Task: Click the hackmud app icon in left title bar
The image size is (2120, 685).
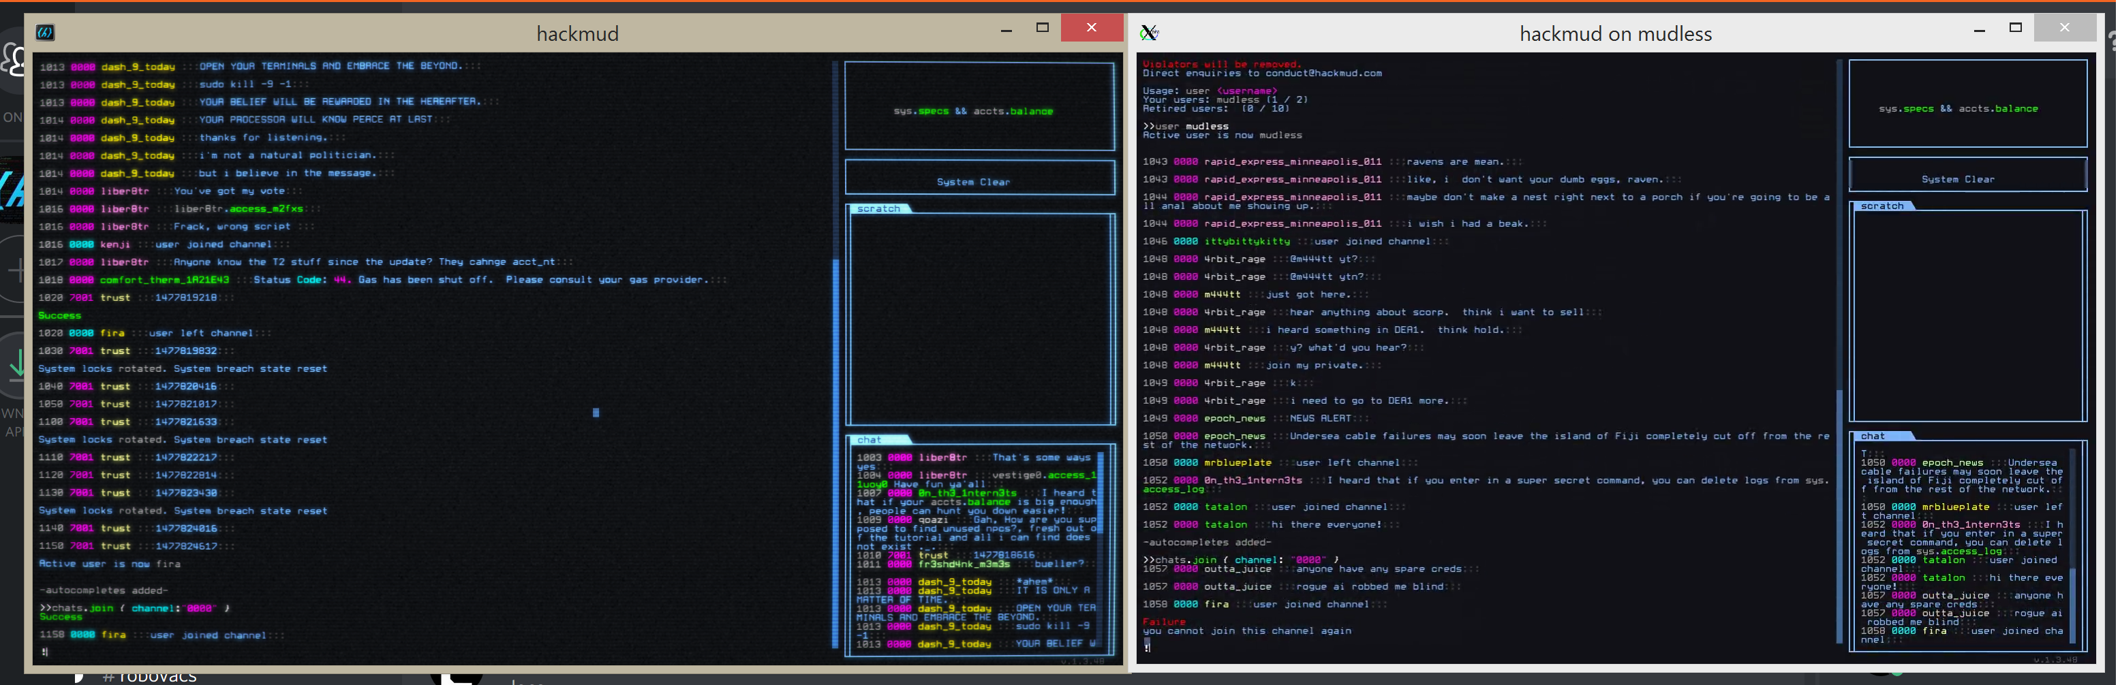Action: [44, 33]
